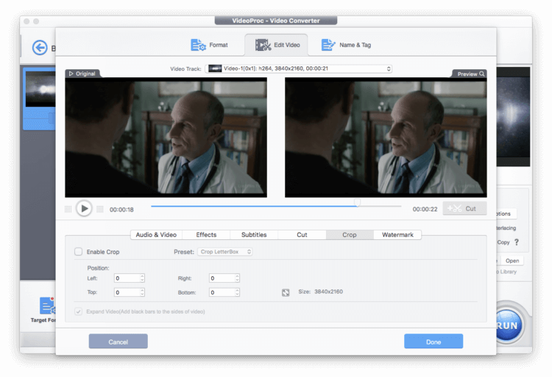Click the next frame grip icon
This screenshot has width=552, height=377.
(x=100, y=209)
